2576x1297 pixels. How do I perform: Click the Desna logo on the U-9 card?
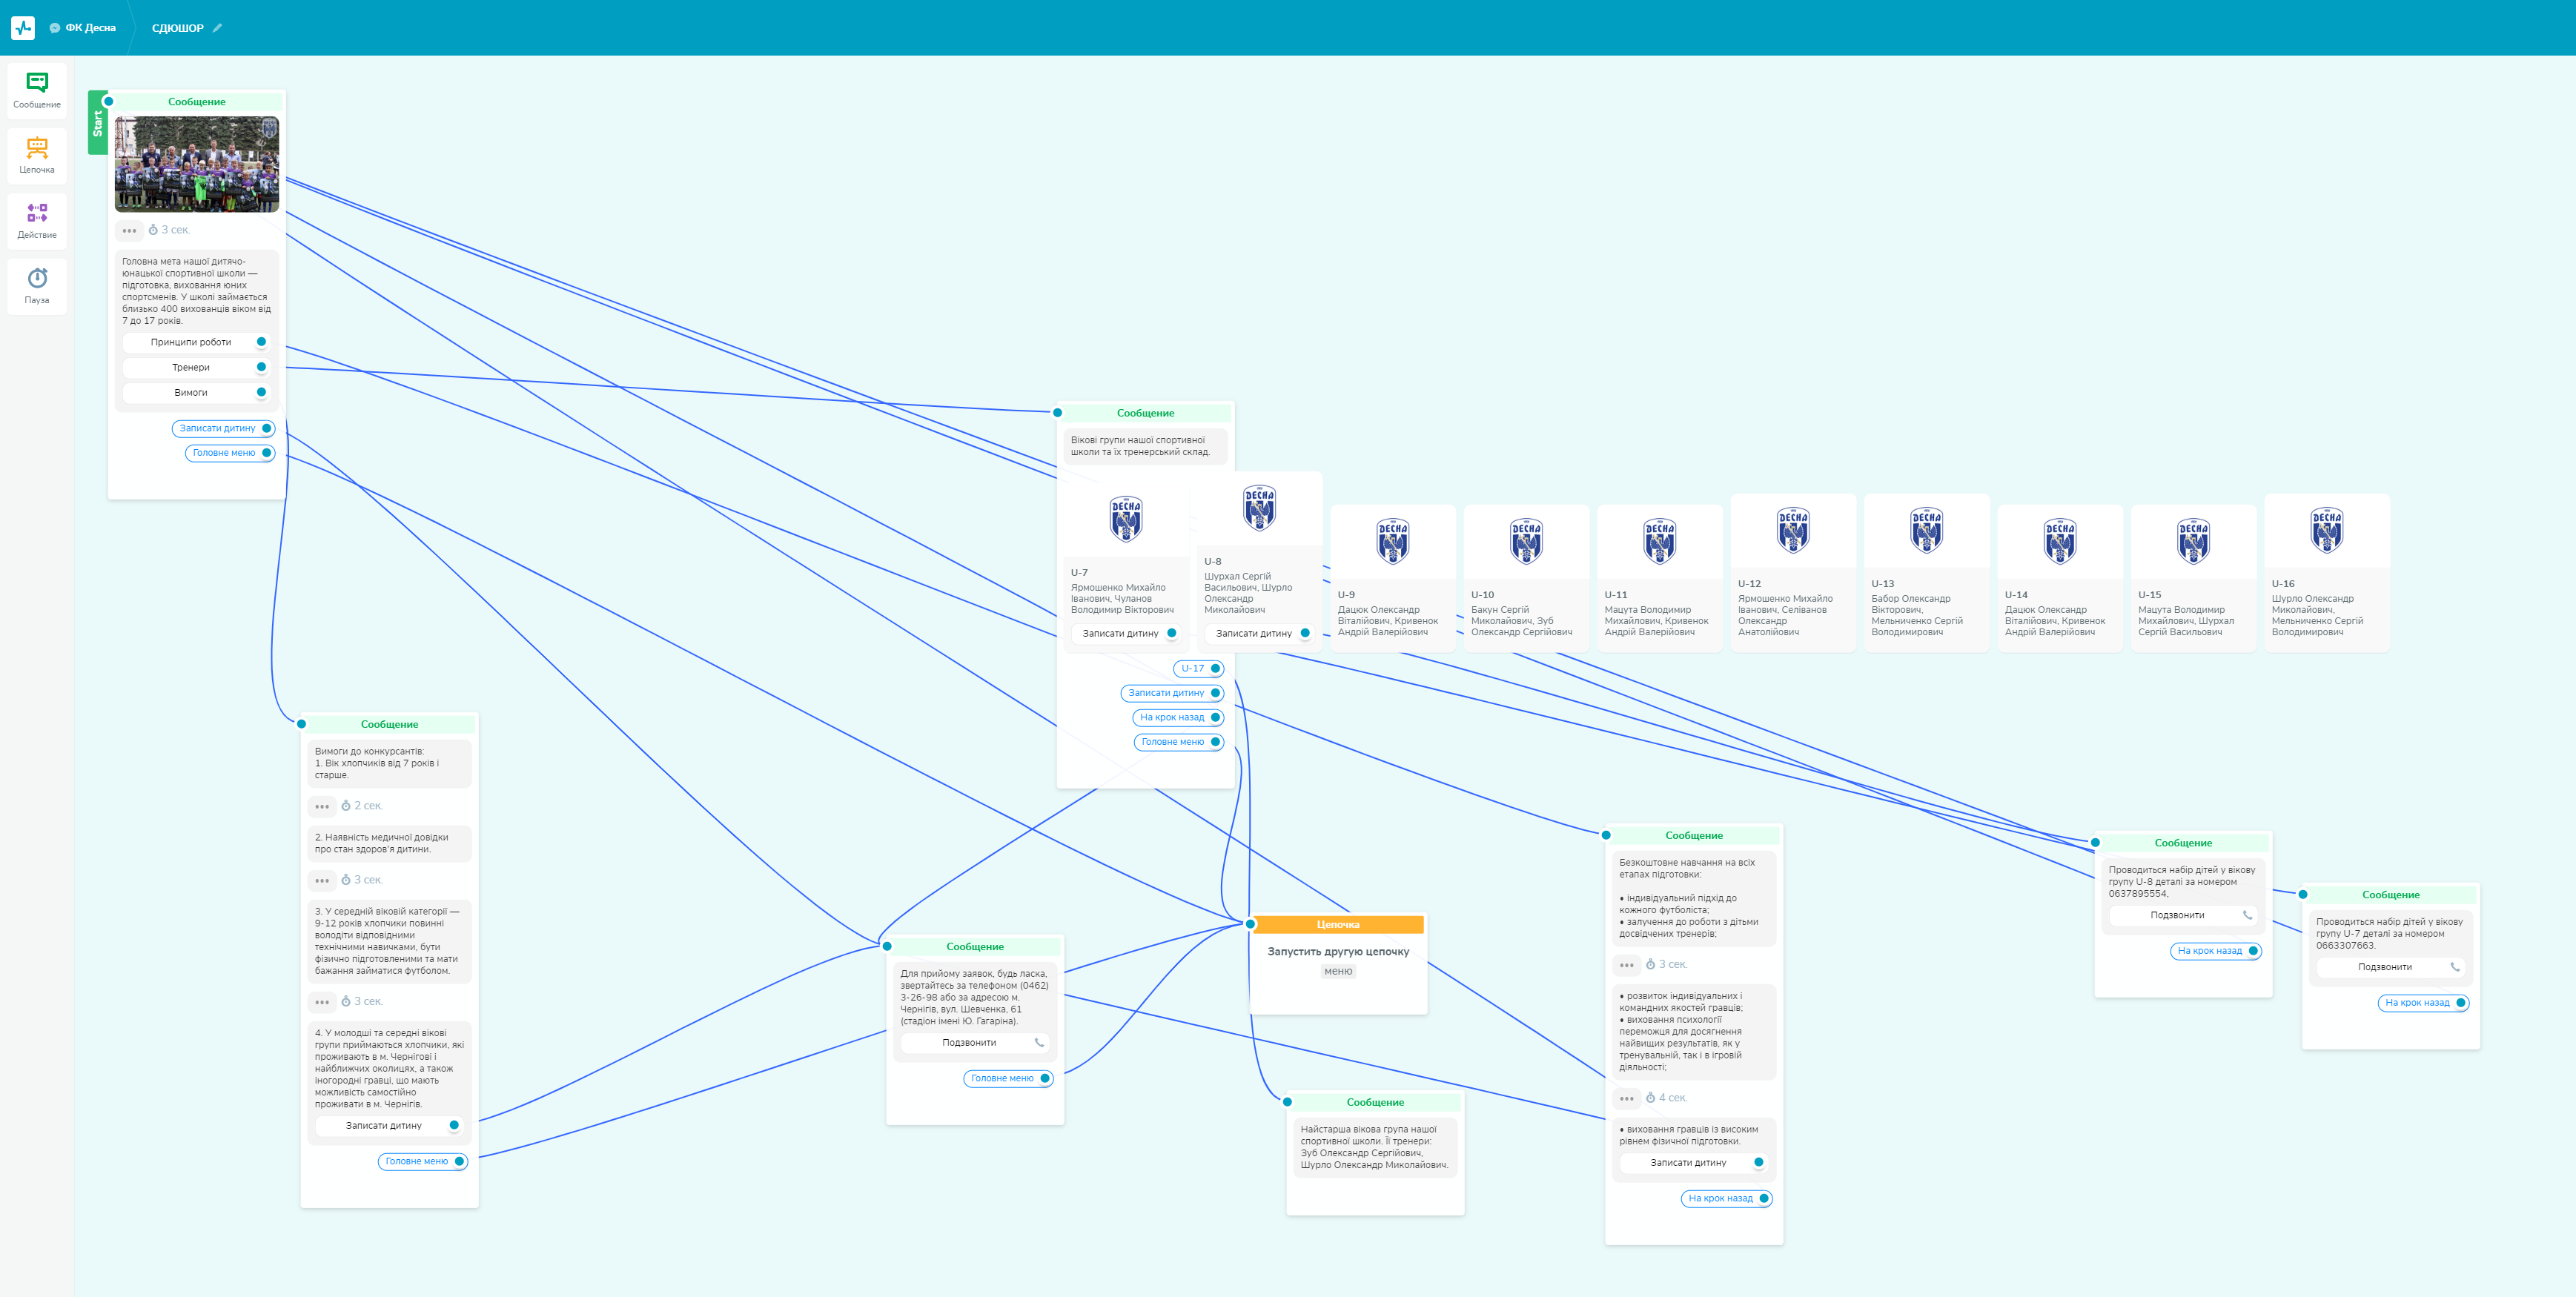(x=1393, y=541)
